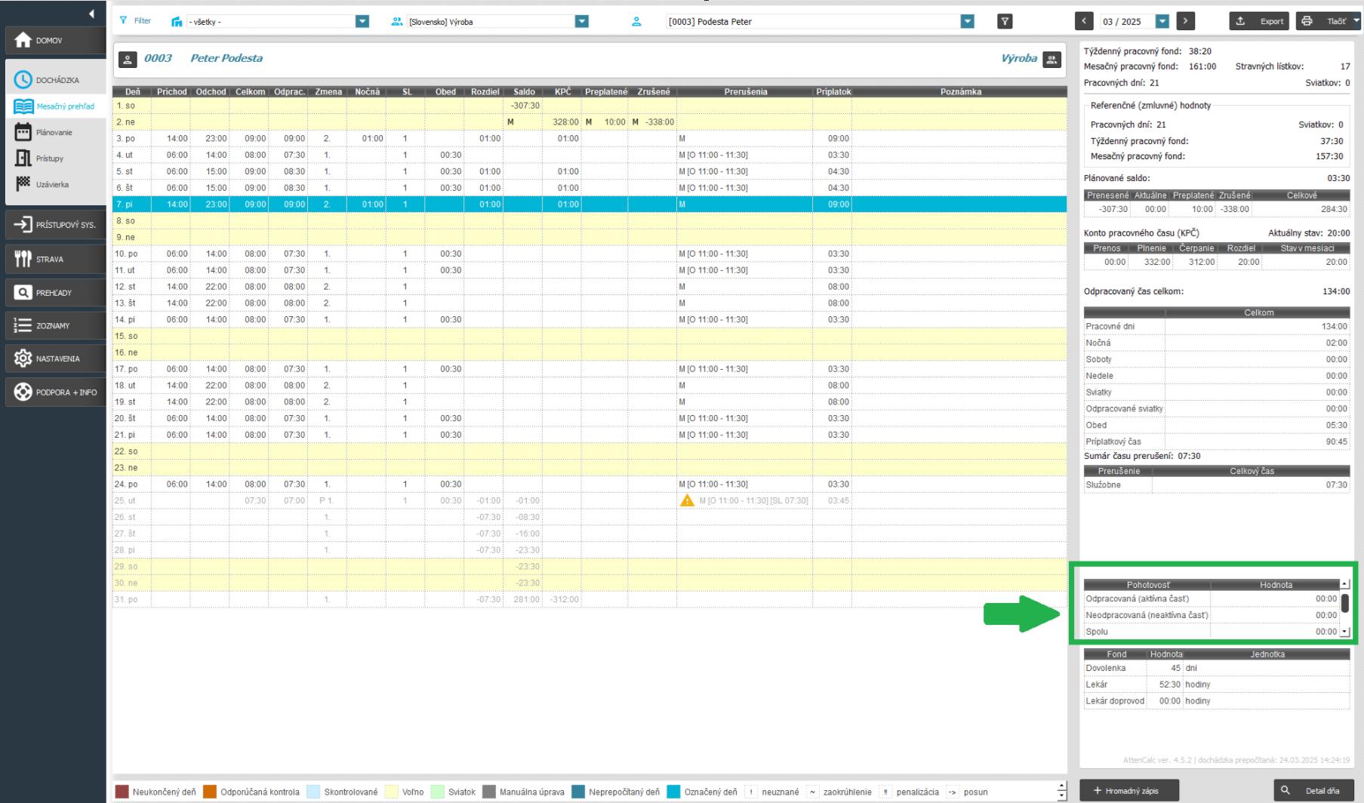1364x803 pixels.
Task: Click the warning triangle icon on day 25
Action: click(x=687, y=500)
